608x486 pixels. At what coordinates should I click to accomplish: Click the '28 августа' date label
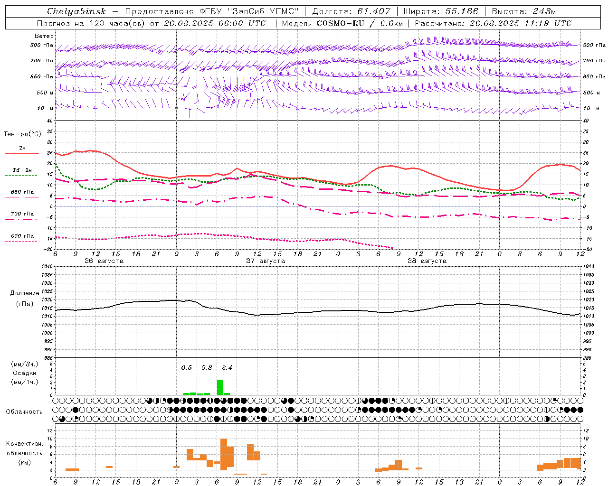[x=427, y=261]
